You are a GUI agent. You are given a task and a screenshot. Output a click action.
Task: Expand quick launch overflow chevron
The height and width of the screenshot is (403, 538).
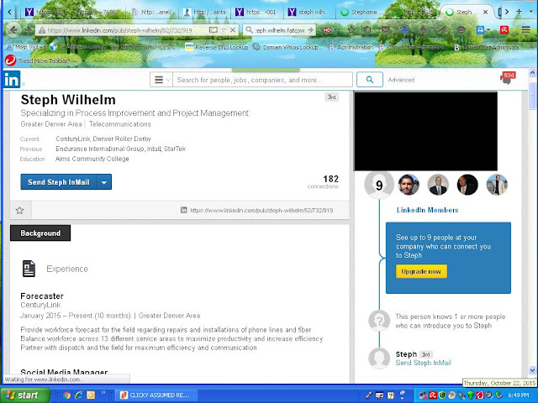(103, 393)
